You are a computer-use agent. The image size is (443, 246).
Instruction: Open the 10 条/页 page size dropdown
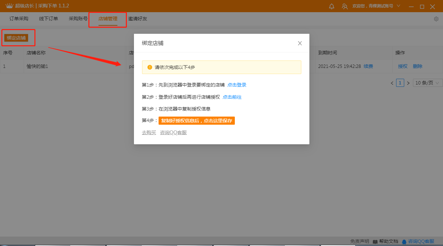click(x=427, y=83)
